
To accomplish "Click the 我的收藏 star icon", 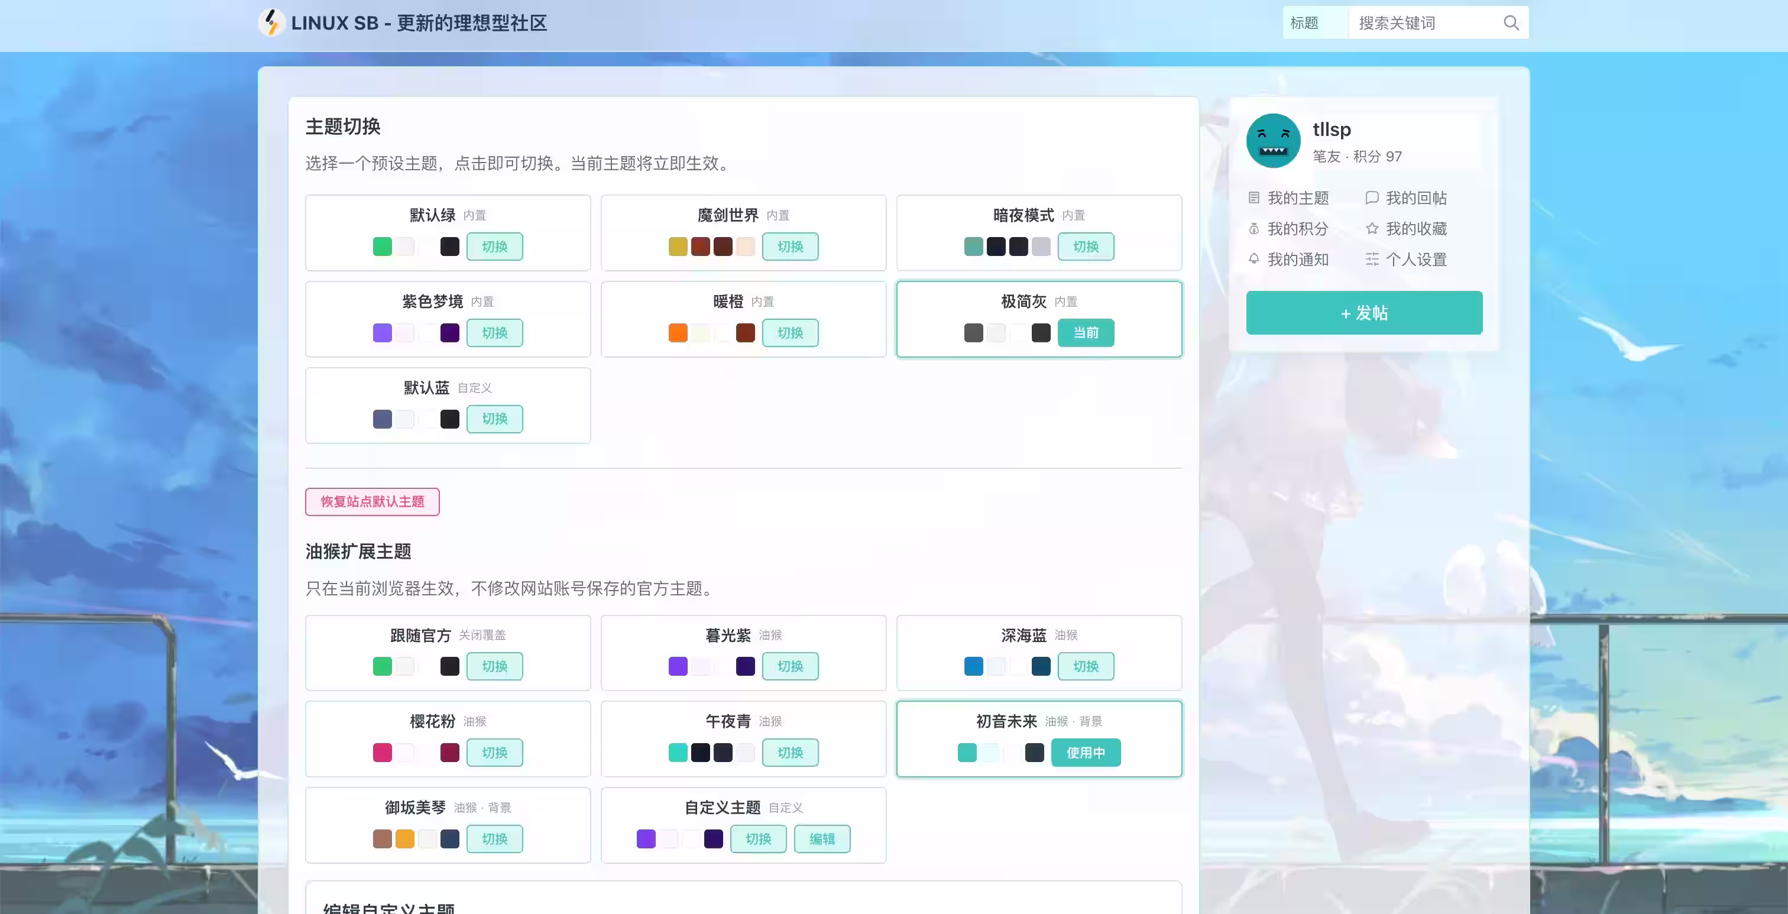I will pos(1372,228).
